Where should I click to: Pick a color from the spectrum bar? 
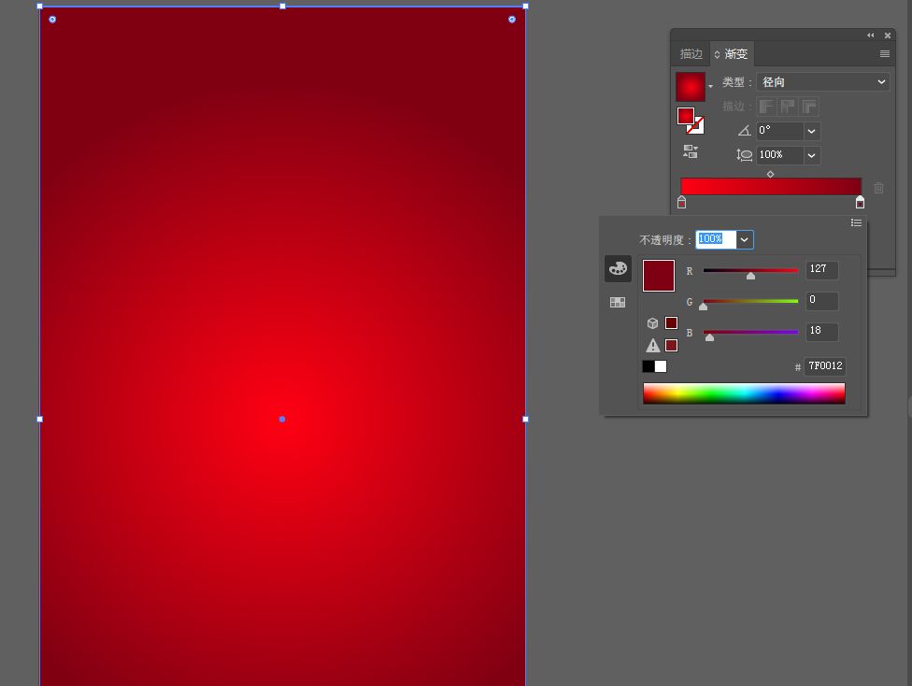pos(744,393)
